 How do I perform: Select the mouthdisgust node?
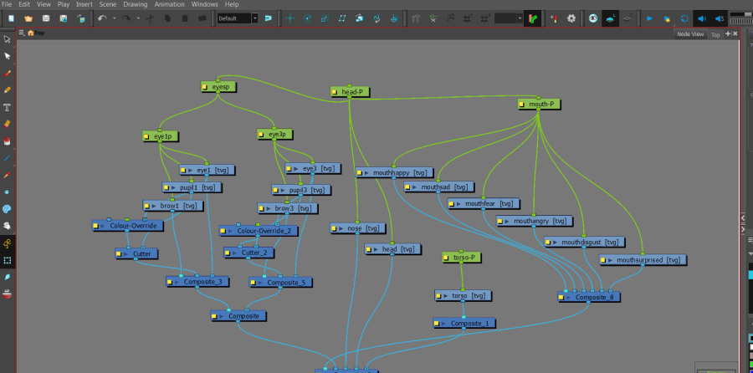(585, 243)
